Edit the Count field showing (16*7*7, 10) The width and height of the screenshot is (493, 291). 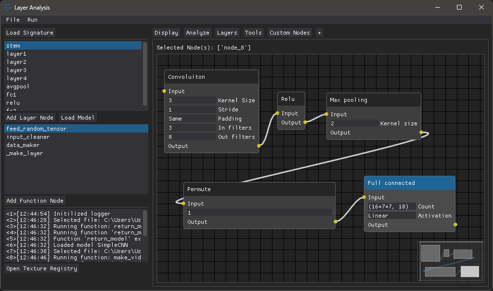pyautogui.click(x=391, y=206)
